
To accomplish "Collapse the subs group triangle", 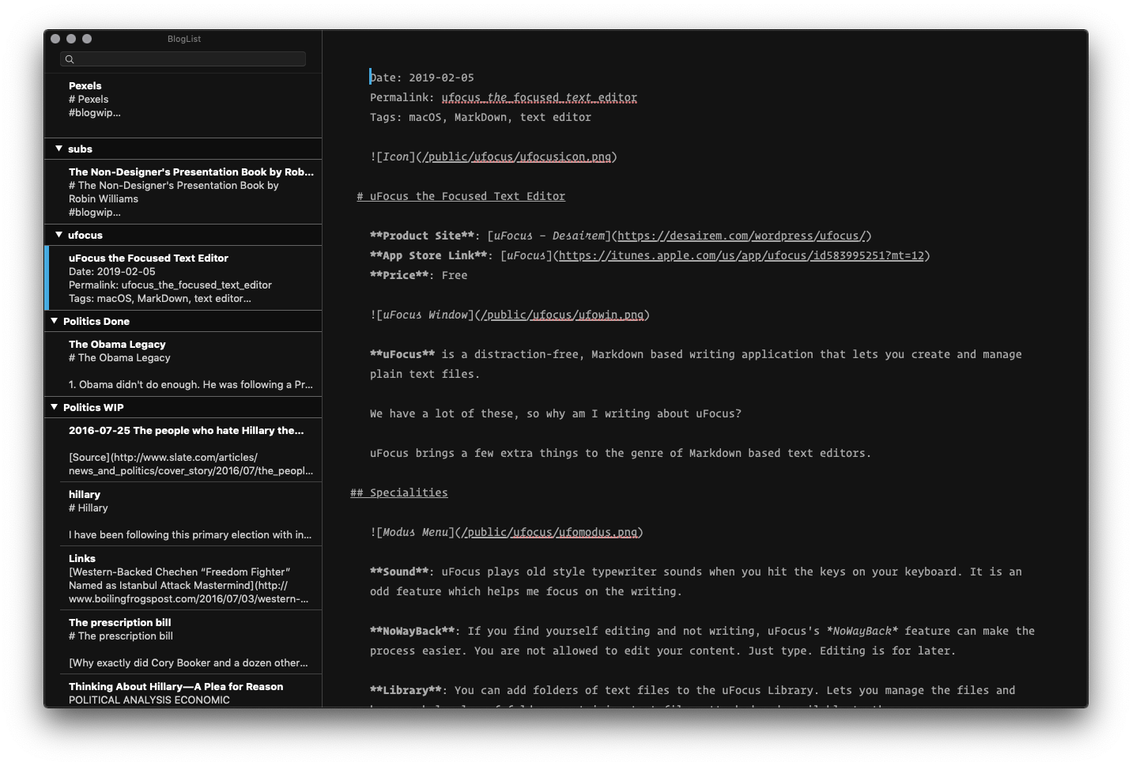I will [58, 149].
